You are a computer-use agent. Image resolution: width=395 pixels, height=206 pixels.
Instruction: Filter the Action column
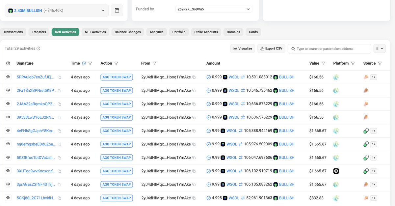tap(116, 63)
